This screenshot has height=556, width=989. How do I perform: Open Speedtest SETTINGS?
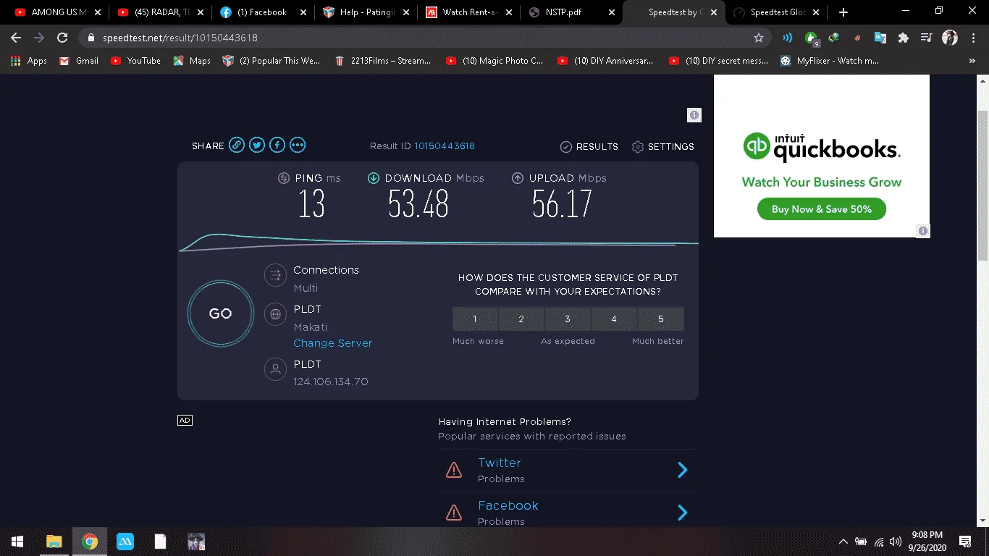click(663, 147)
